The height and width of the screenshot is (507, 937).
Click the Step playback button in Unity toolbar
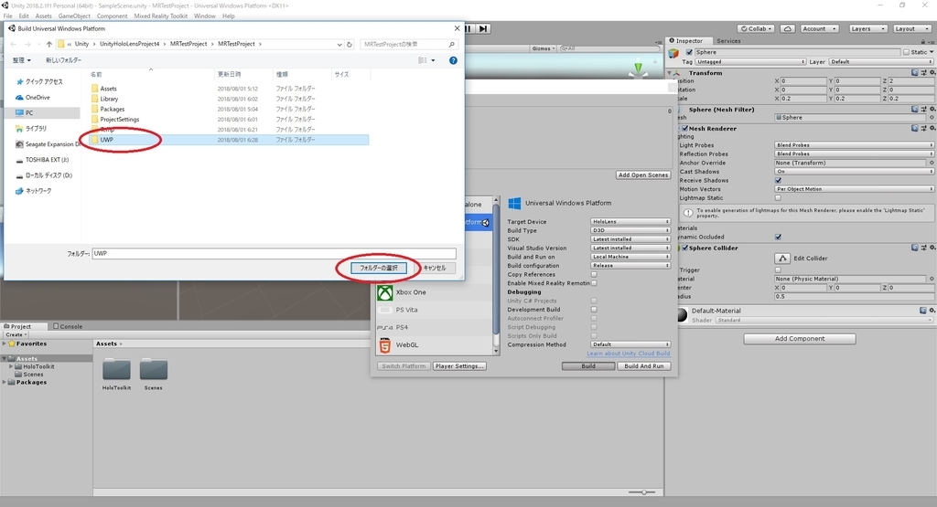[483, 28]
